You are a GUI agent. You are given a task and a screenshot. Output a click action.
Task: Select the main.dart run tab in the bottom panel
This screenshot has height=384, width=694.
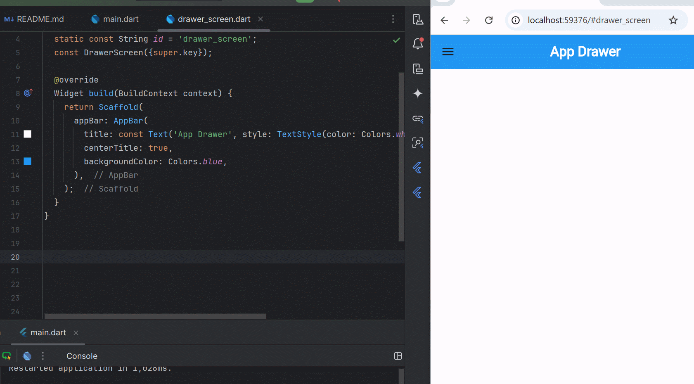43,332
